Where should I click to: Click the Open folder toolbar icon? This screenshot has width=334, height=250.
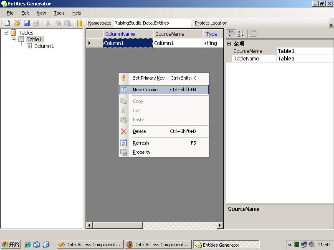point(17,23)
